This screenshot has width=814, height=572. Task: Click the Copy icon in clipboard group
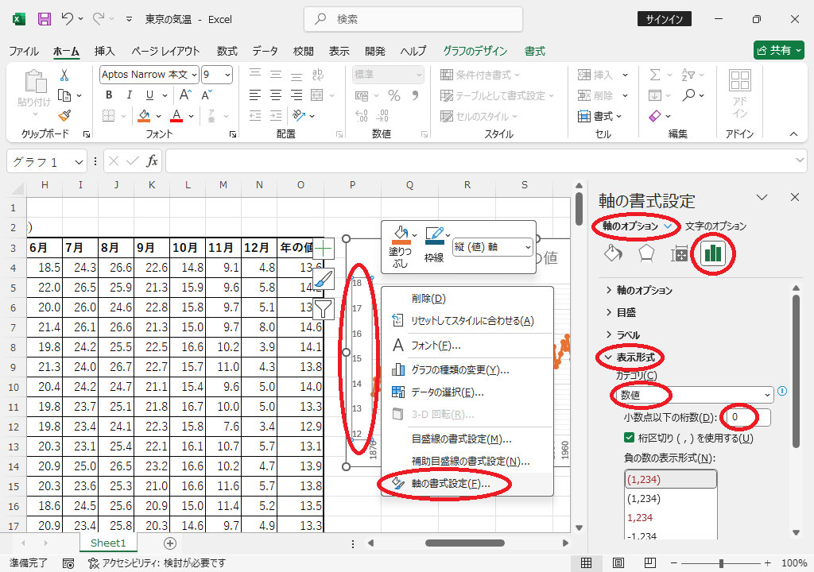(x=64, y=95)
